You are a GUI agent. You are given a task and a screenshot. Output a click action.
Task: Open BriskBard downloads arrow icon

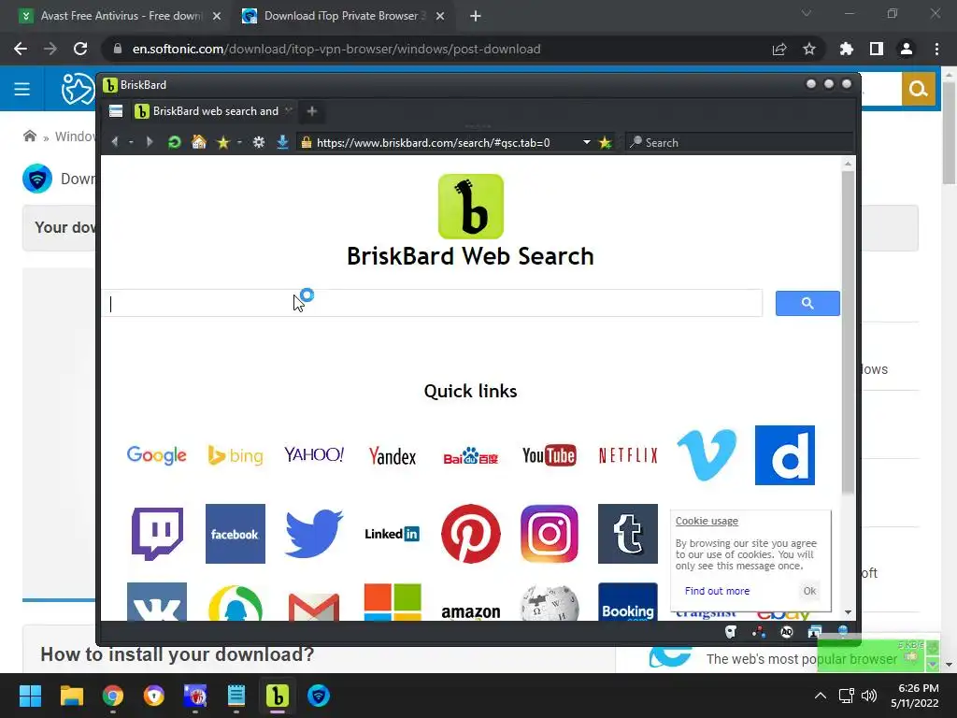282,142
